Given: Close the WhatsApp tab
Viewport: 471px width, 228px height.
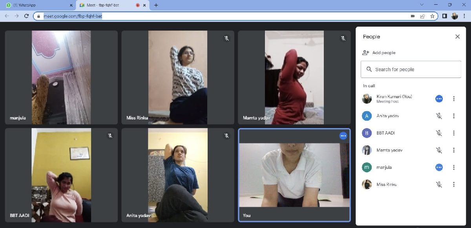Looking at the screenshot, I should tap(71, 5).
